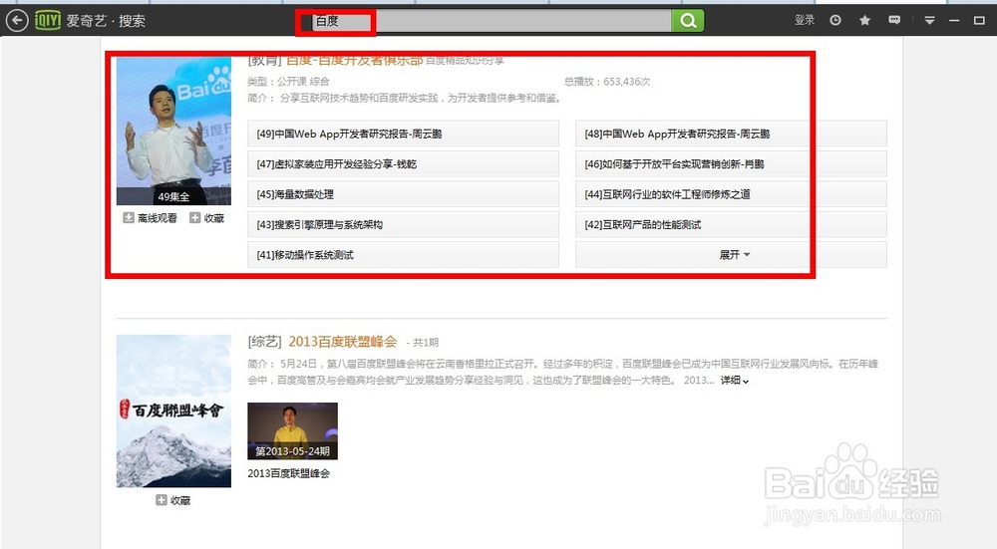
Task: Add 2013百度联盟峰会 to favorites via 收藏
Action: coord(173,500)
